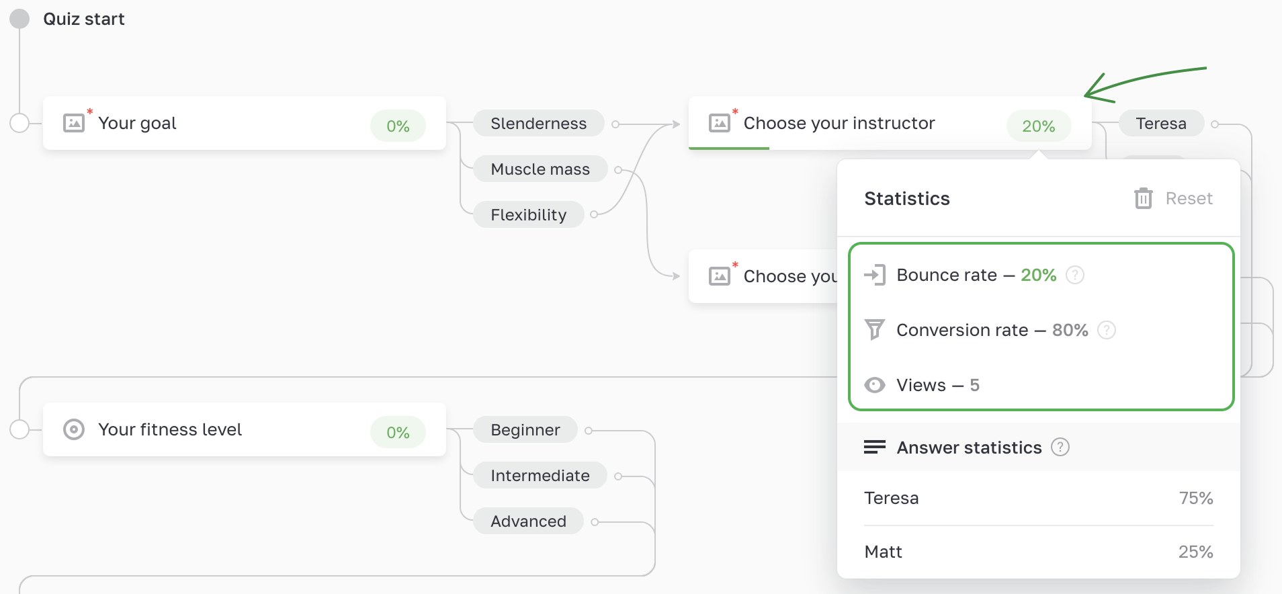Select the Muscle mass answer option
The image size is (1282, 594).
tap(540, 169)
